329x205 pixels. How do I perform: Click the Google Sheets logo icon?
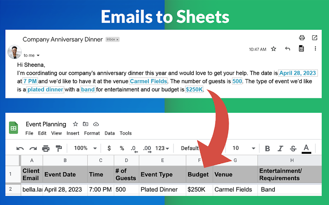point(14,128)
